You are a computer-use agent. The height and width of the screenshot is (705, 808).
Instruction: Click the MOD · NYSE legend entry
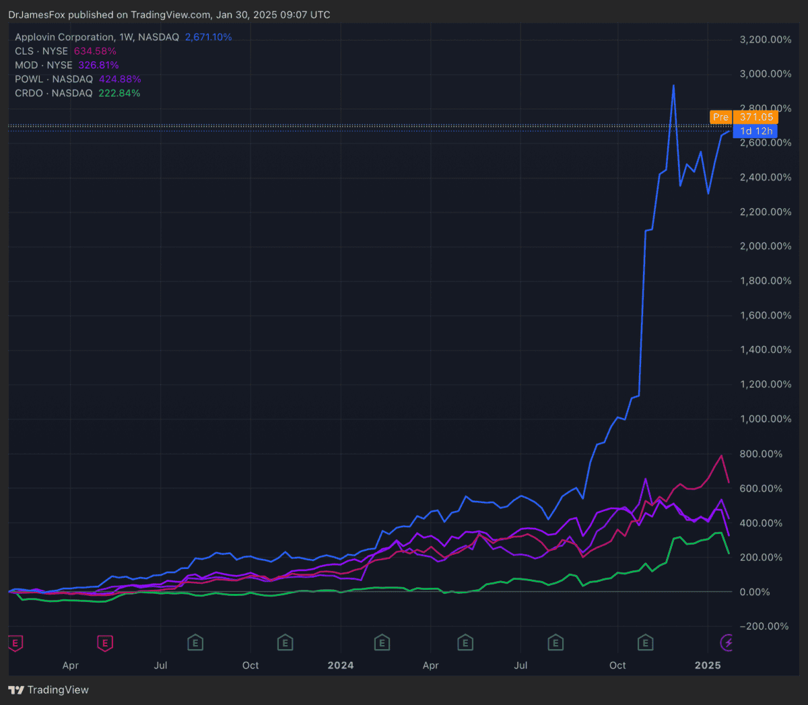click(x=44, y=65)
